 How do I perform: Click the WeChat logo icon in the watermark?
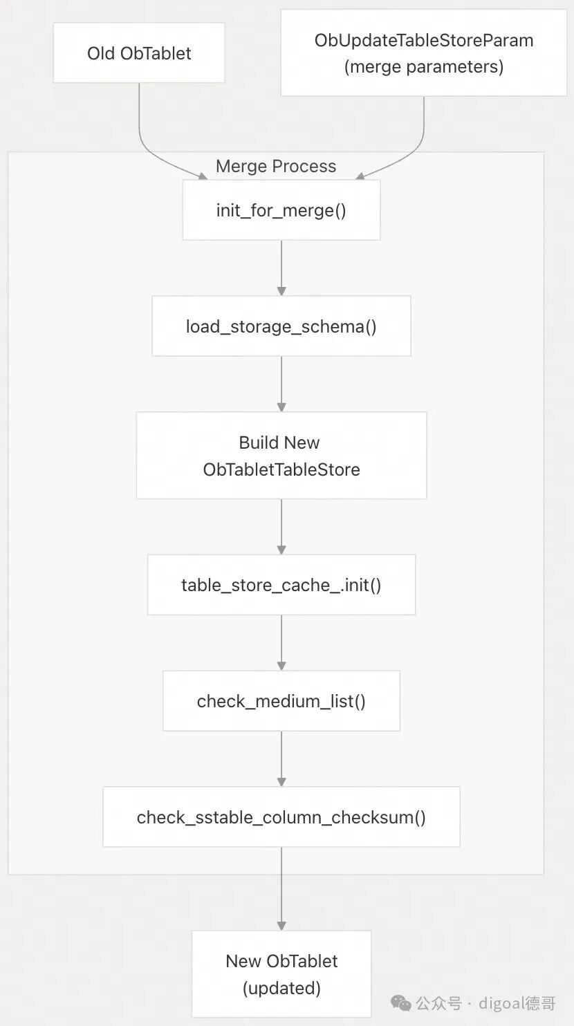(402, 1002)
